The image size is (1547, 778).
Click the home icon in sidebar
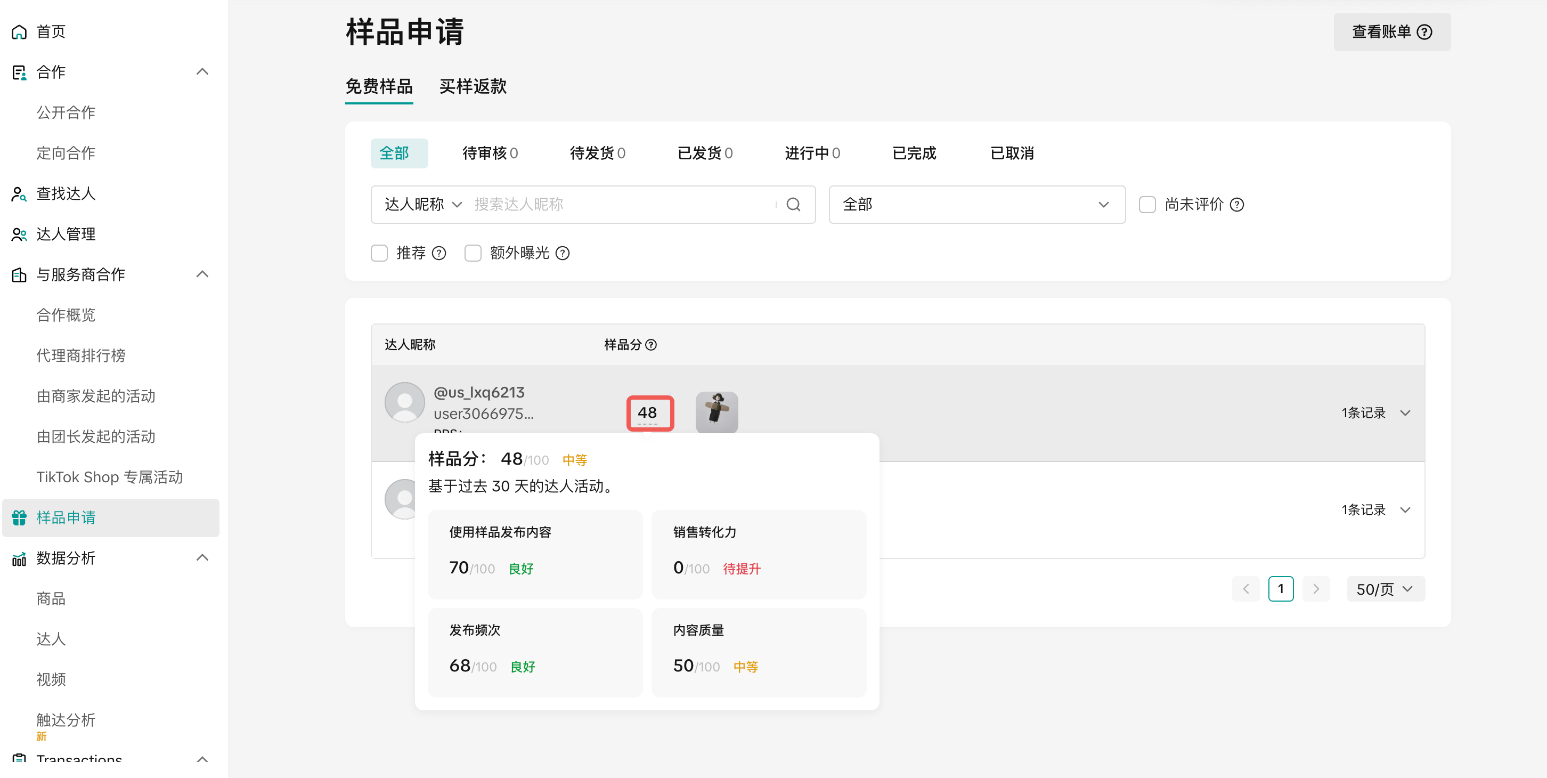[19, 32]
